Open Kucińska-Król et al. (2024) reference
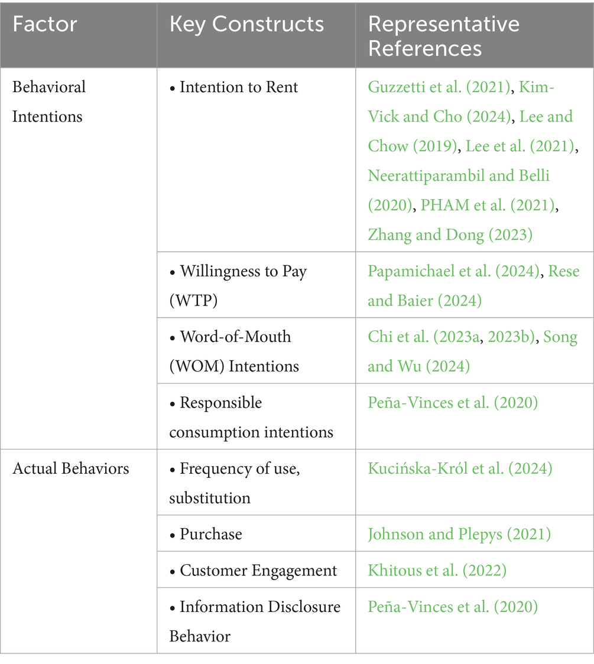 coord(460,469)
